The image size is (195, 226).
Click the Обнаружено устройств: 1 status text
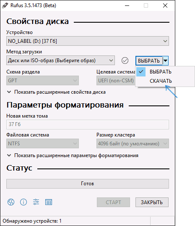32,221
